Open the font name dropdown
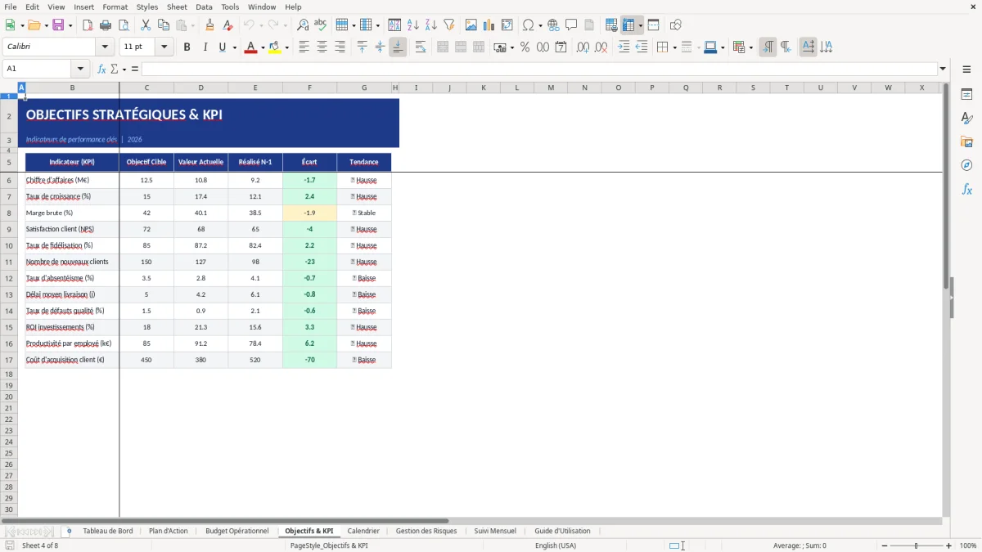The height and width of the screenshot is (552, 982). tap(104, 47)
